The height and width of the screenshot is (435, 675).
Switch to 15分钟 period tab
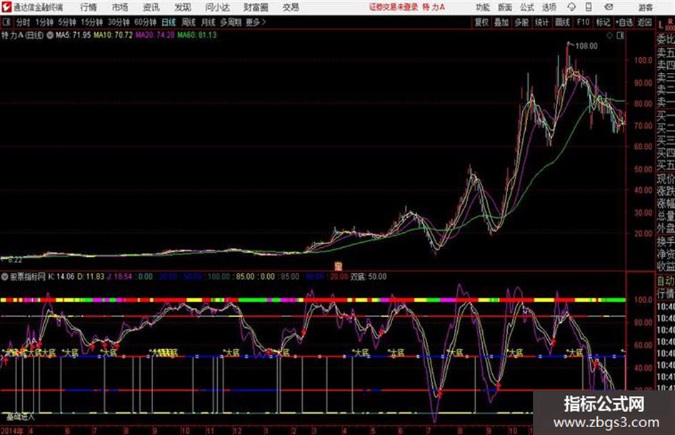tap(92, 22)
